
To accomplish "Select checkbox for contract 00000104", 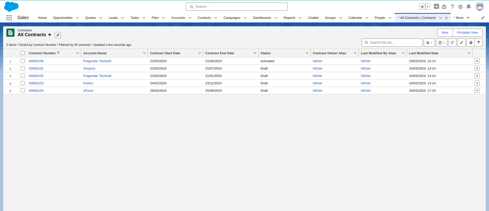I will click(x=23, y=90).
